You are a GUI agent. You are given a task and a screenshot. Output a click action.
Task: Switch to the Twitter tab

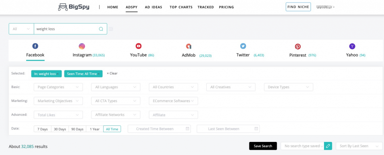coord(250,55)
